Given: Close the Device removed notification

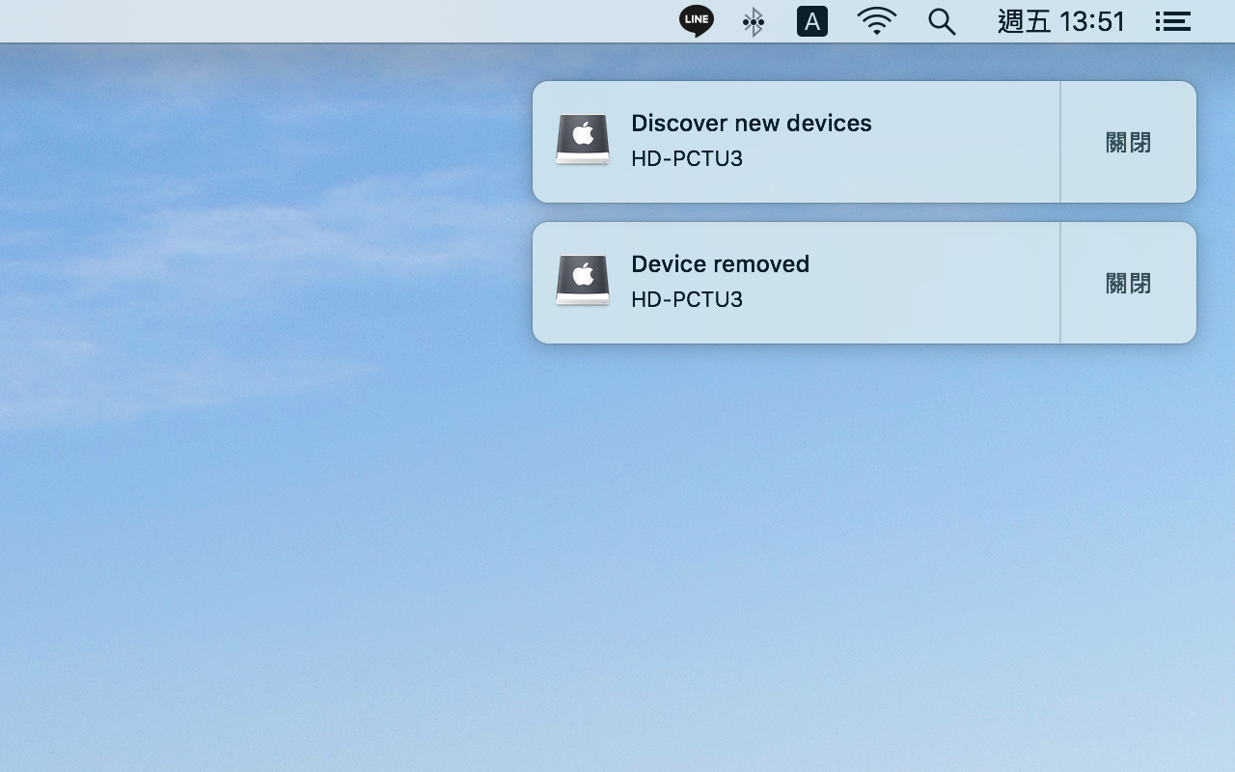Looking at the screenshot, I should coord(1128,283).
